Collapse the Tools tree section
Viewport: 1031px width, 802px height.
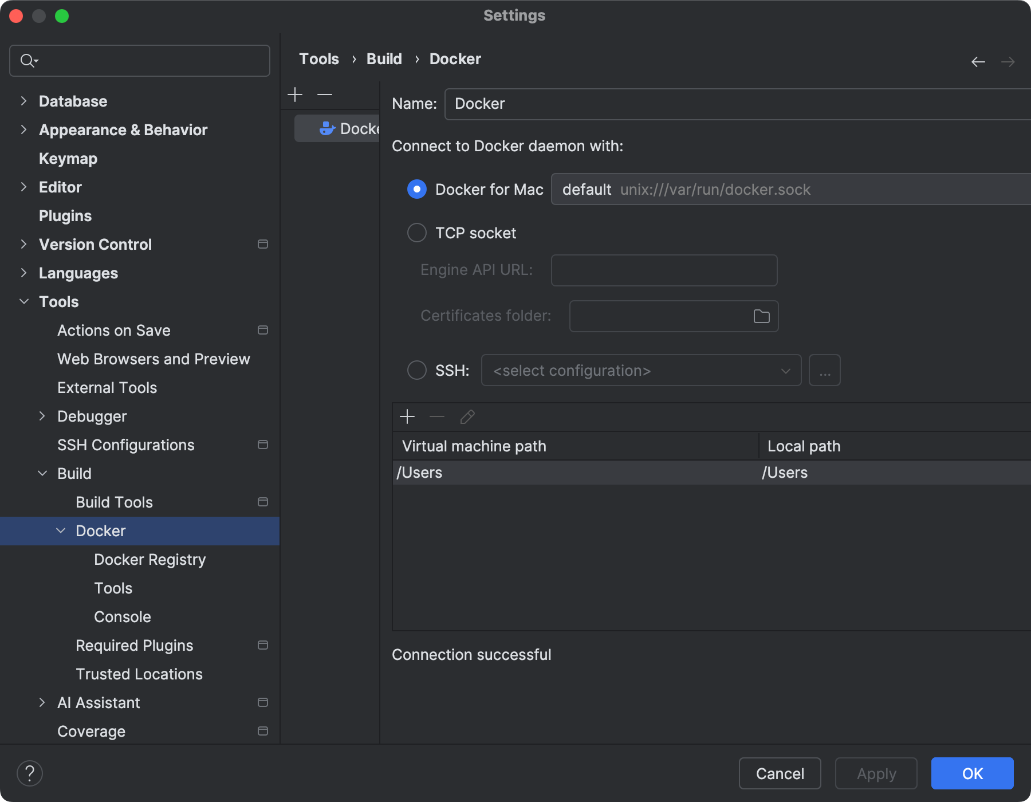pyautogui.click(x=23, y=302)
